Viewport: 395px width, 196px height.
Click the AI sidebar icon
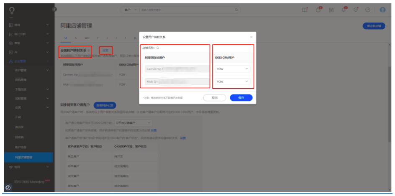(x=11, y=52)
